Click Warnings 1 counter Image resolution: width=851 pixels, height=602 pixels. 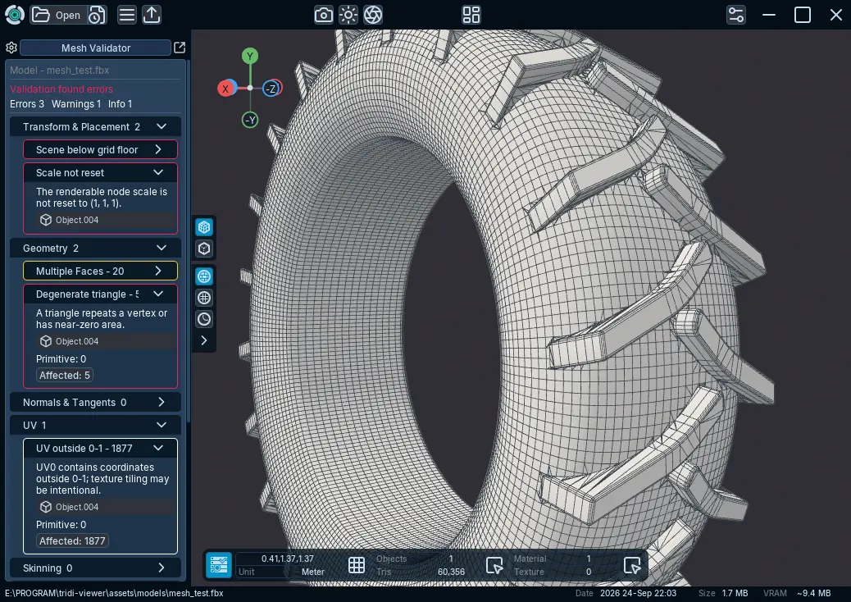pos(76,103)
